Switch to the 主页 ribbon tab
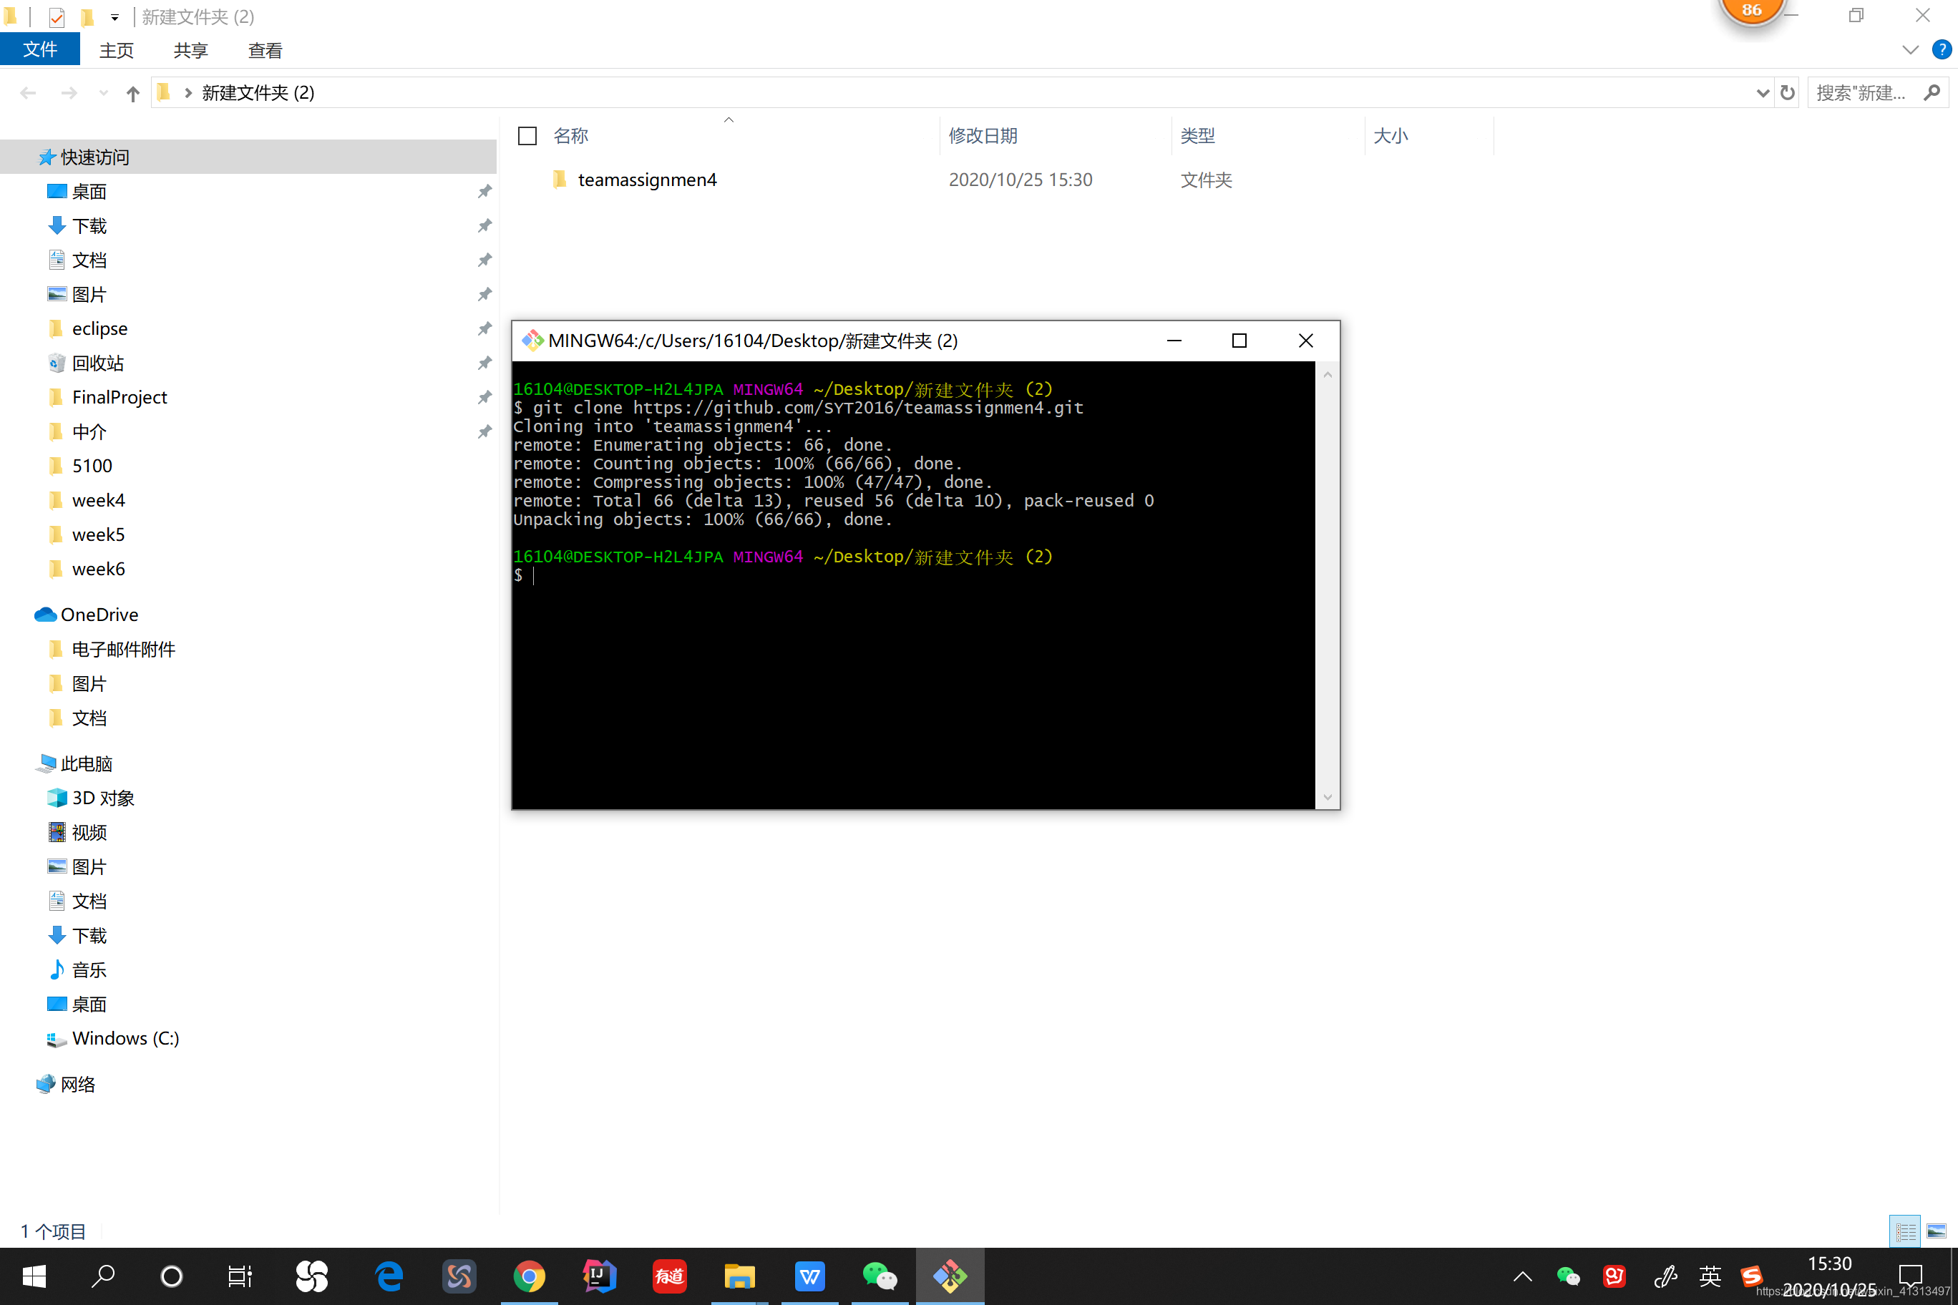Screen dimensions: 1958x1305 coord(116,51)
